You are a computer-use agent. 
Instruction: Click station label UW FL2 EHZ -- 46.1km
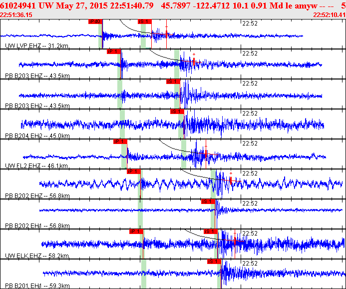click(x=36, y=166)
